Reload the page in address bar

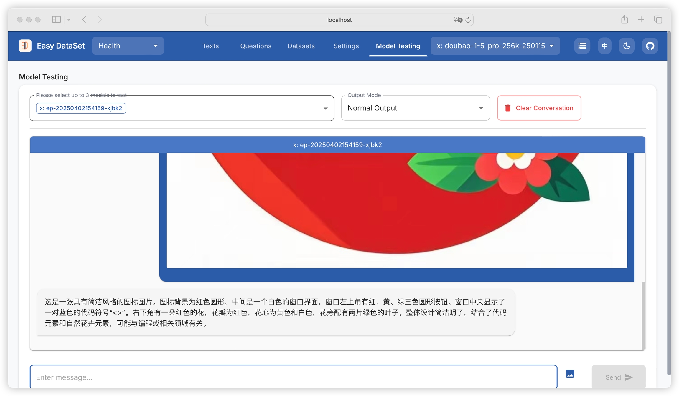click(468, 20)
